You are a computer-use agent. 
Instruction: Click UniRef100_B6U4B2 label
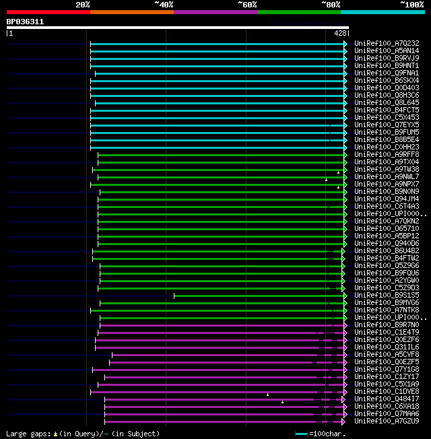coord(387,251)
